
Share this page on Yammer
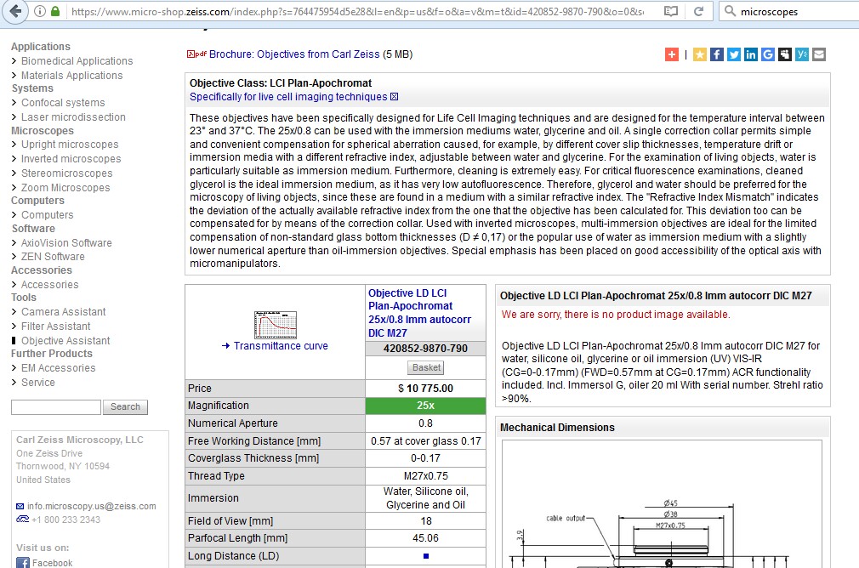click(801, 54)
